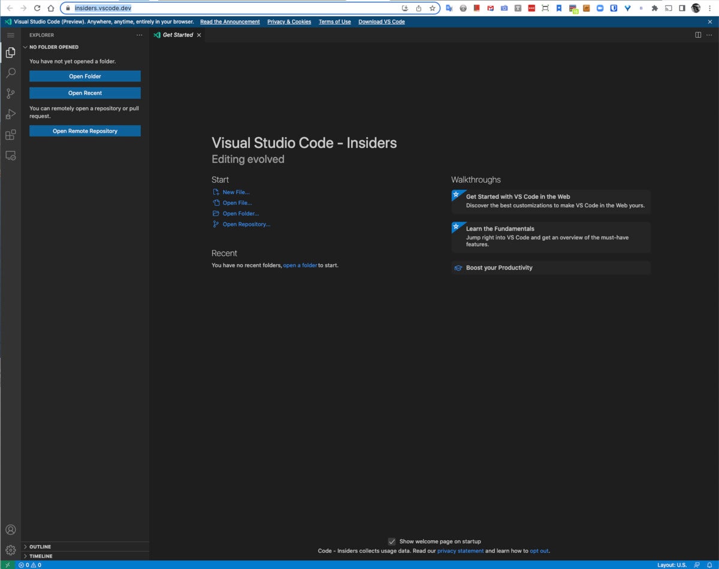Open Boost your Productivity walkthrough
Screen dimensions: 719x569
point(551,268)
